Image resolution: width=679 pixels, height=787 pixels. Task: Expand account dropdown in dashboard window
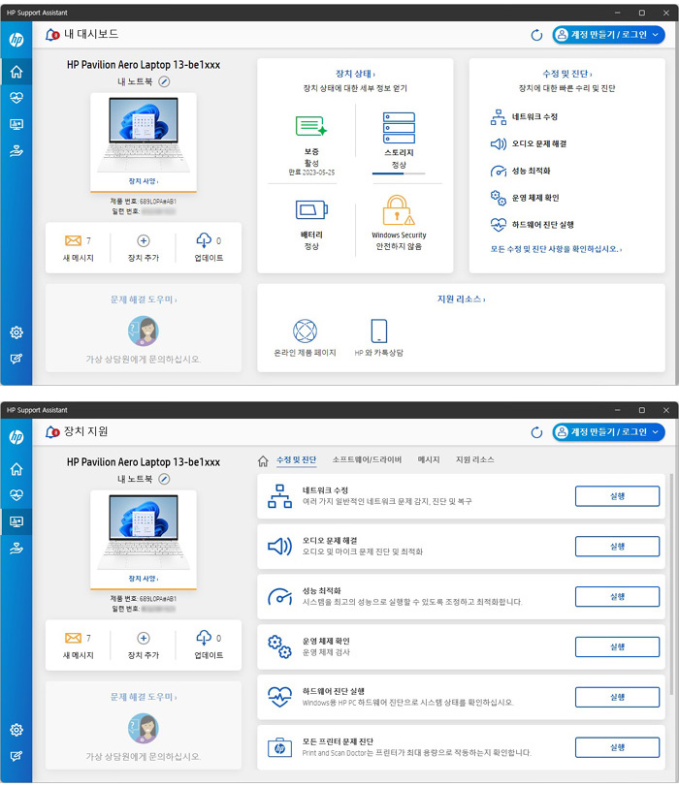[655, 35]
